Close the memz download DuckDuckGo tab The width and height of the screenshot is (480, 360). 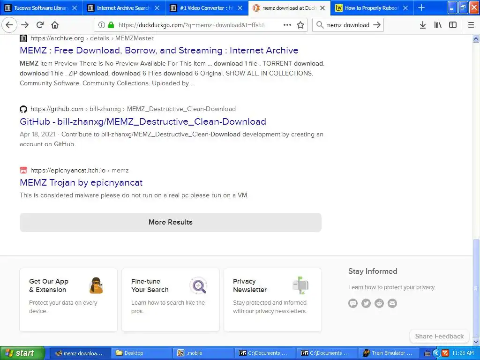(322, 8)
